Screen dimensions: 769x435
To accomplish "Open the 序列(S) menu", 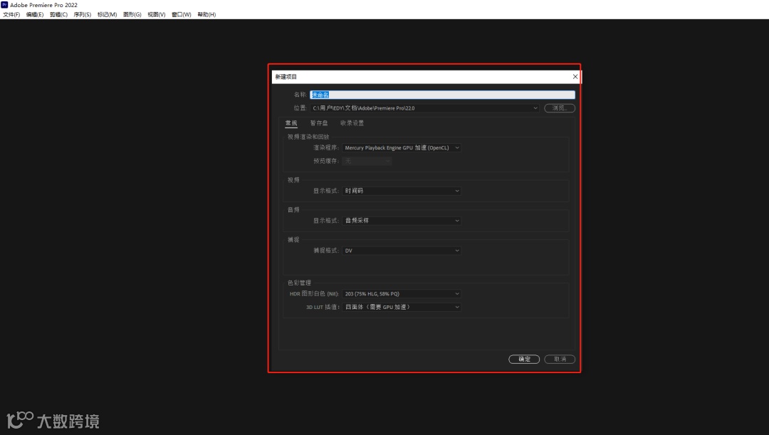I will click(83, 15).
